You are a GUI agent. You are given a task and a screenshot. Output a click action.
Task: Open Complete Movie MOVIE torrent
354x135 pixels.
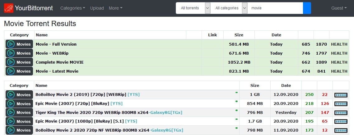[60, 62]
